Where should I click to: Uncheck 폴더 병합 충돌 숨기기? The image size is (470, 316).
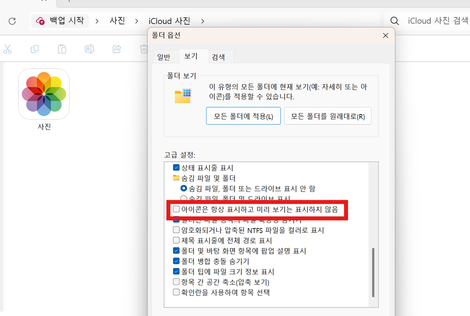[176, 261]
